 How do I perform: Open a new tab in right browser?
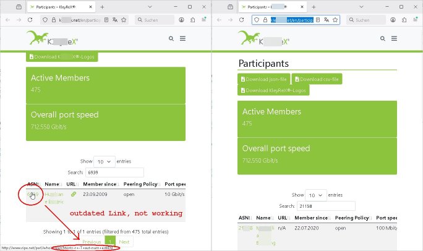pos(314,6)
